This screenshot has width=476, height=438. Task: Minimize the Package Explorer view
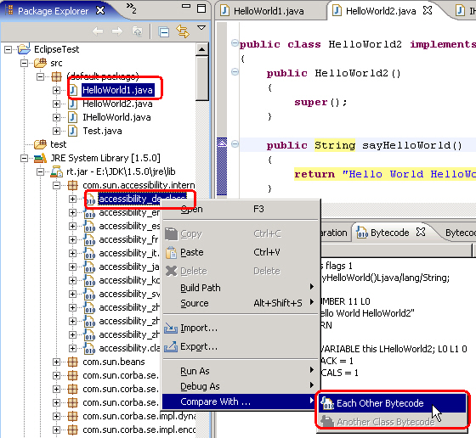186,6
